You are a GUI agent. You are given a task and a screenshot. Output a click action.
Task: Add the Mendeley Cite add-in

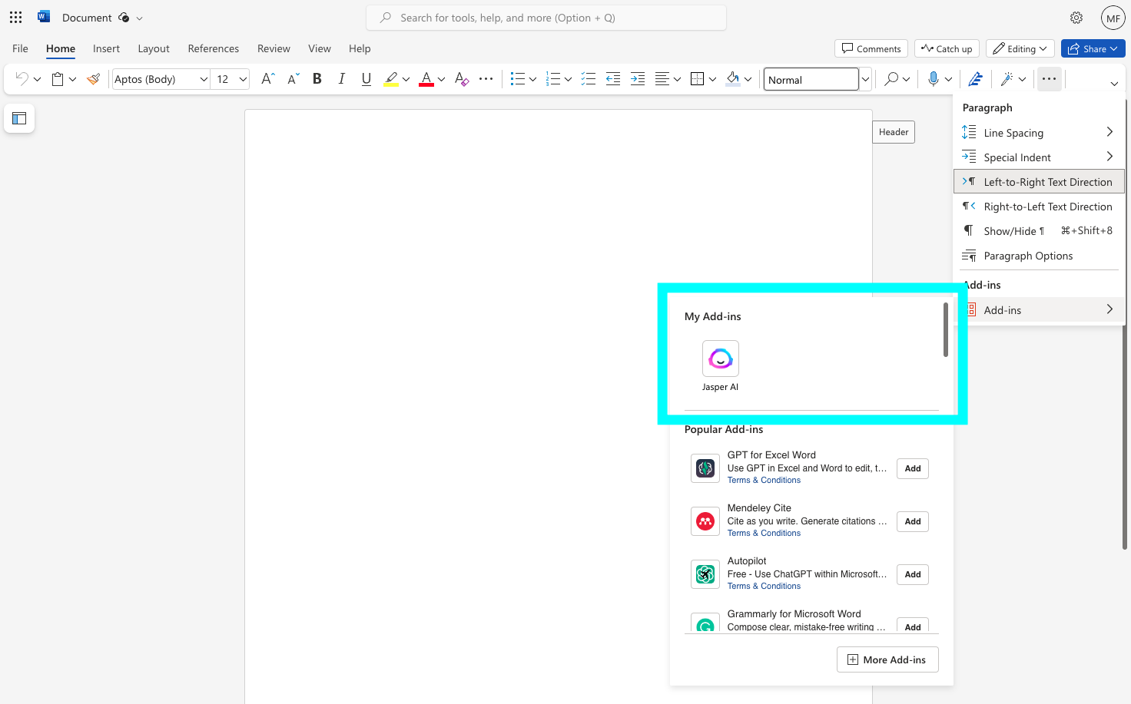point(913,521)
